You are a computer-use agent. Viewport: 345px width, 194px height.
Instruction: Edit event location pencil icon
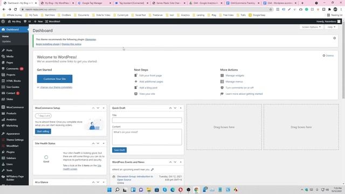click(152, 170)
